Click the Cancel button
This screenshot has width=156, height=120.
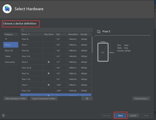(133, 116)
